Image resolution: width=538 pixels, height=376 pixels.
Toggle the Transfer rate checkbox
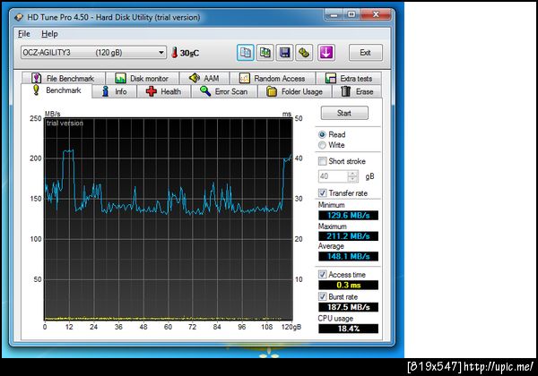tap(322, 192)
